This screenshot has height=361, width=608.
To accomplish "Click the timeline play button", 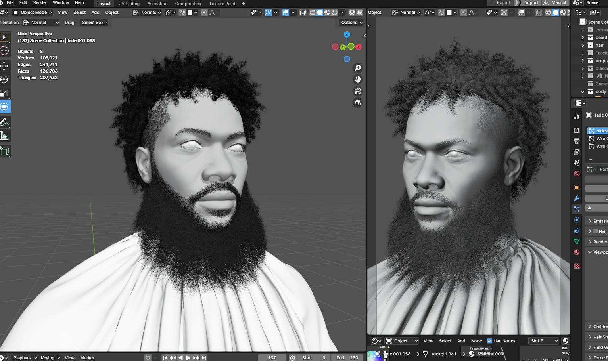I will [188, 358].
